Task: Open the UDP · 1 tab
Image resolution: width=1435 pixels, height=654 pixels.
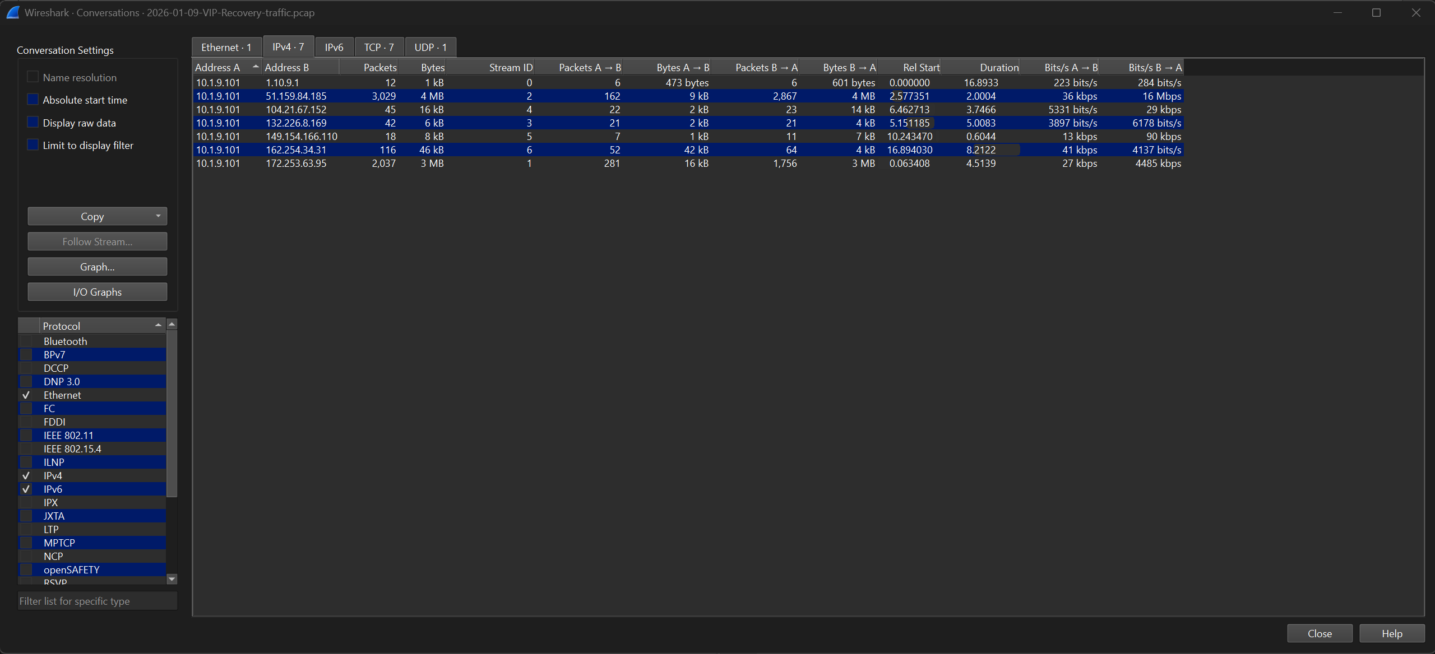Action: 430,48
